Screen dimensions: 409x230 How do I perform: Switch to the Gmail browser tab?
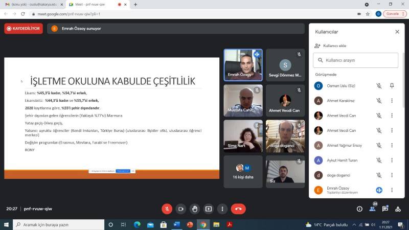pyautogui.click(x=32, y=5)
